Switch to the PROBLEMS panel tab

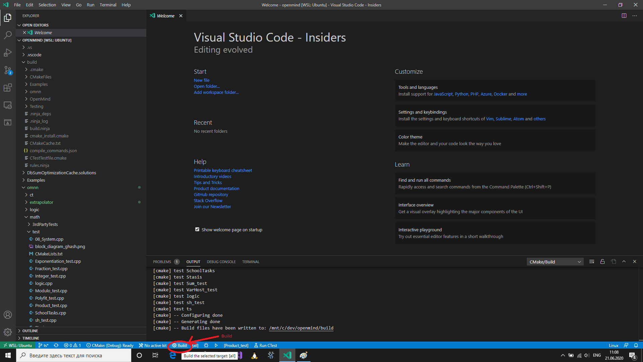click(162, 262)
